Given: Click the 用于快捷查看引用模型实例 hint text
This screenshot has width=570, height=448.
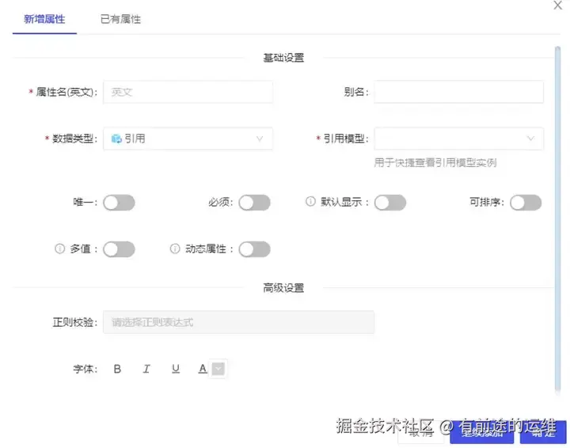Looking at the screenshot, I should (x=435, y=162).
